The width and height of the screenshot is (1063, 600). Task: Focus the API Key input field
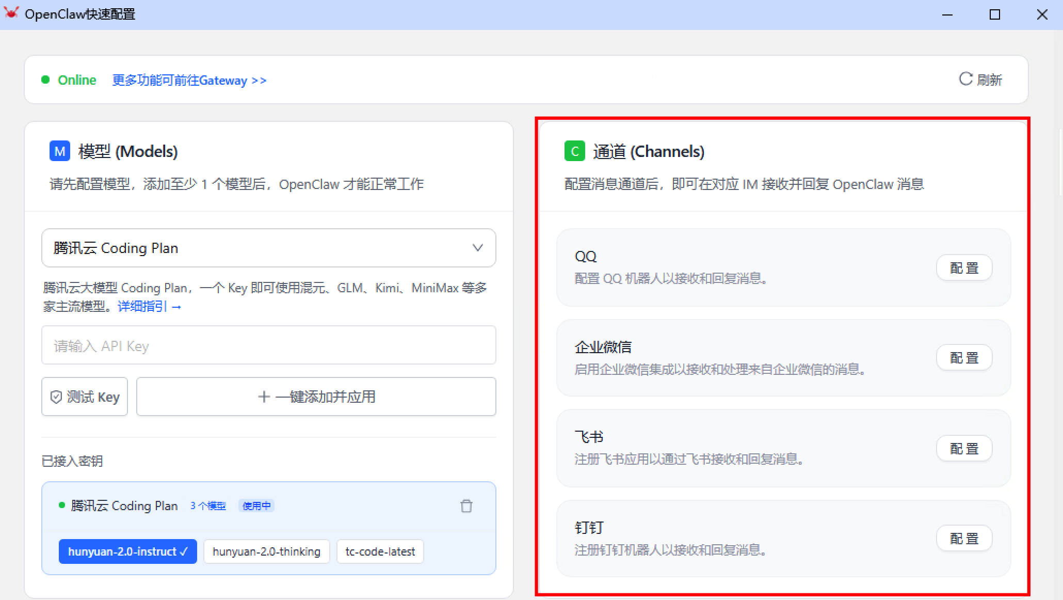tap(268, 345)
